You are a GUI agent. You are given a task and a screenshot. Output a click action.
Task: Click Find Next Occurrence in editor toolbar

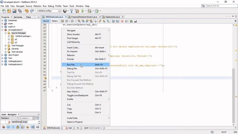[87, 21]
